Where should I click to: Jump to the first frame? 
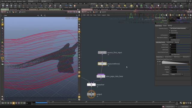[3, 103]
